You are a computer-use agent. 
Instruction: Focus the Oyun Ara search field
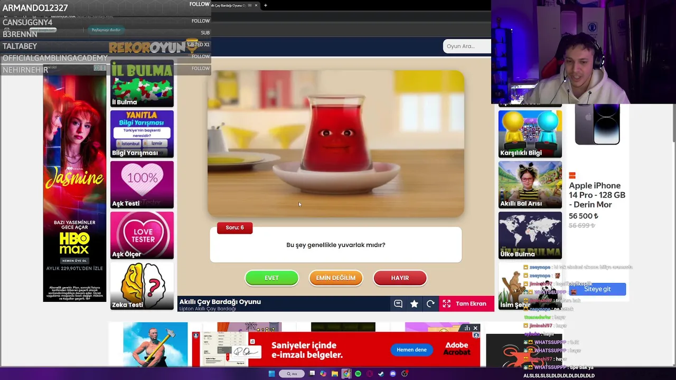467,46
